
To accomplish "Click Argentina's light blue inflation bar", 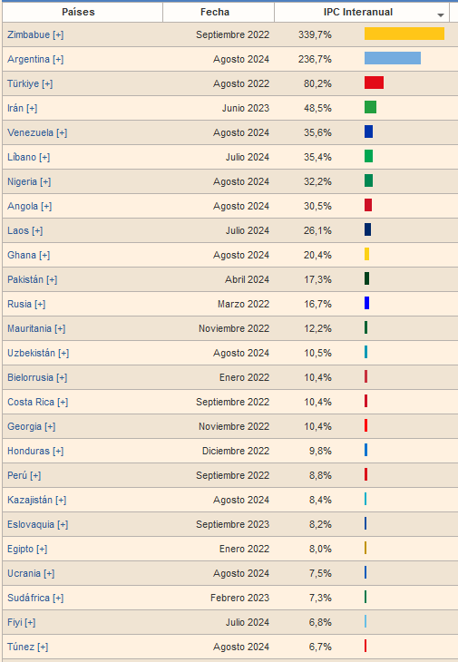I will [393, 58].
